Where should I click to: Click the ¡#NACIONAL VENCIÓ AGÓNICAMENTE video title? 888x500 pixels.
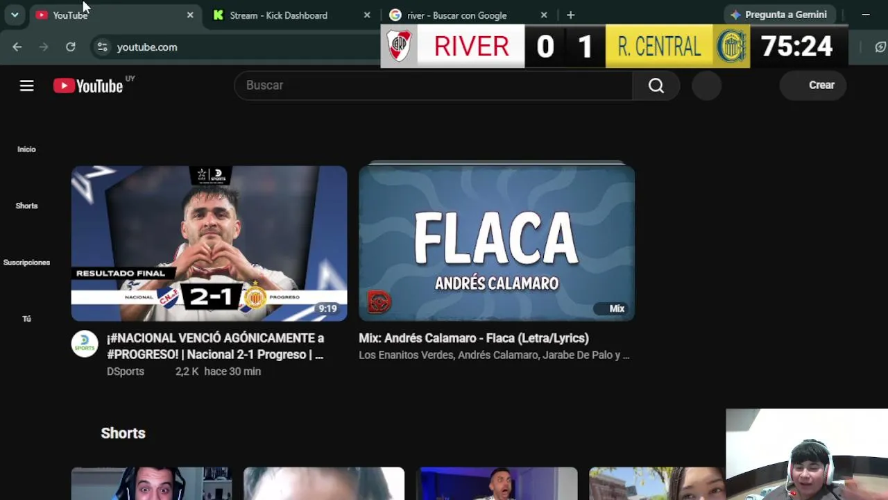tap(215, 347)
